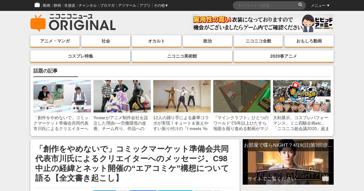This screenshot has height=191, width=364.
Task: Open the ビビッドアーミー banner advertisement
Action: 263,23
